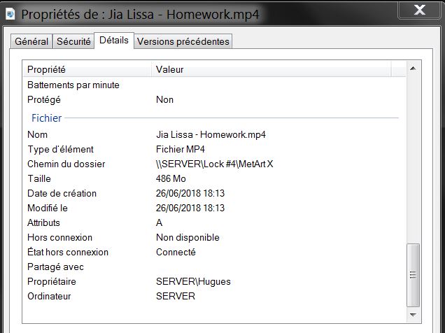The image size is (445, 333).
Task: Click the value 'Connecté'
Action: click(176, 252)
